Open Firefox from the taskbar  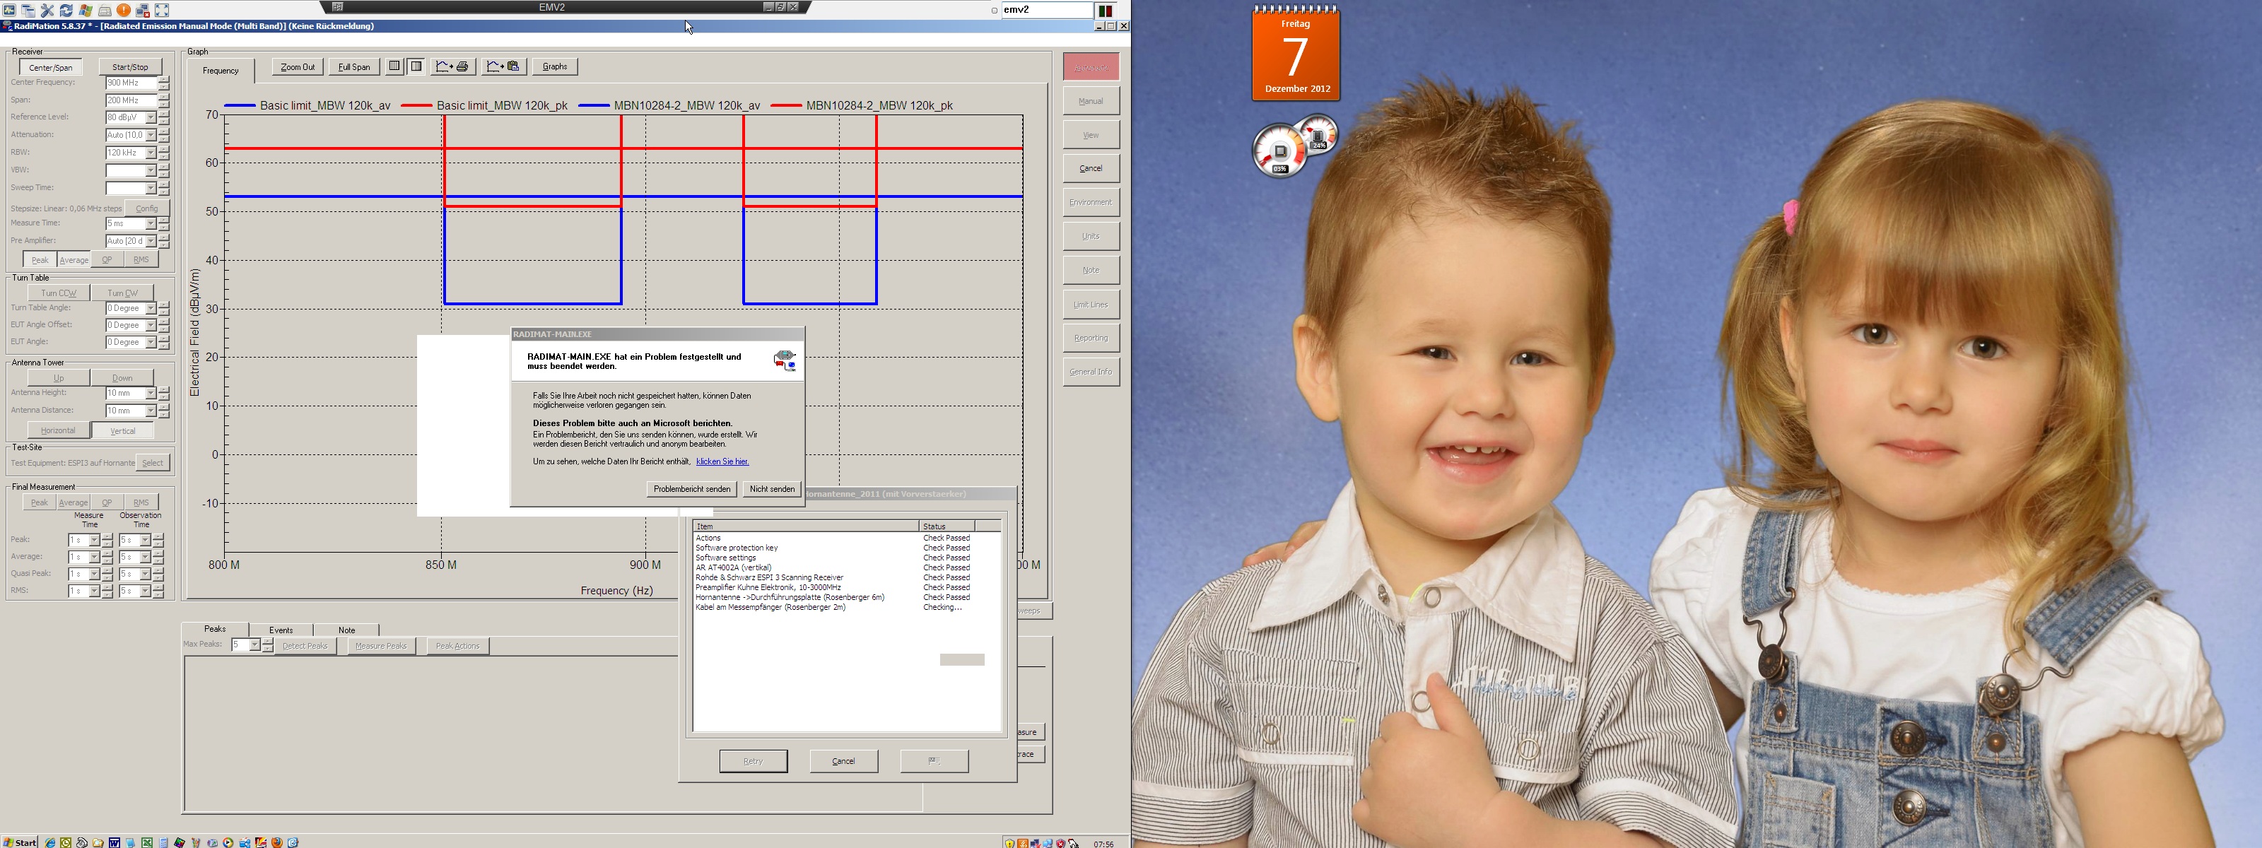[x=276, y=843]
